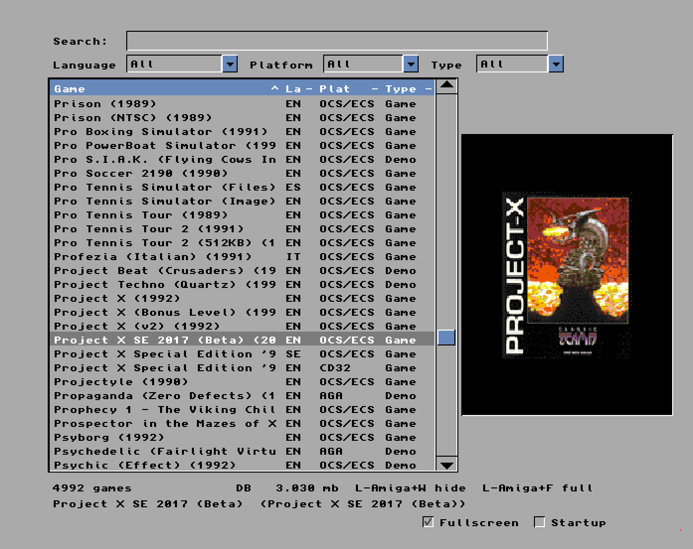This screenshot has width=693, height=549.
Task: Select Pro Tennis Simulator (Files)
Action: (x=242, y=187)
